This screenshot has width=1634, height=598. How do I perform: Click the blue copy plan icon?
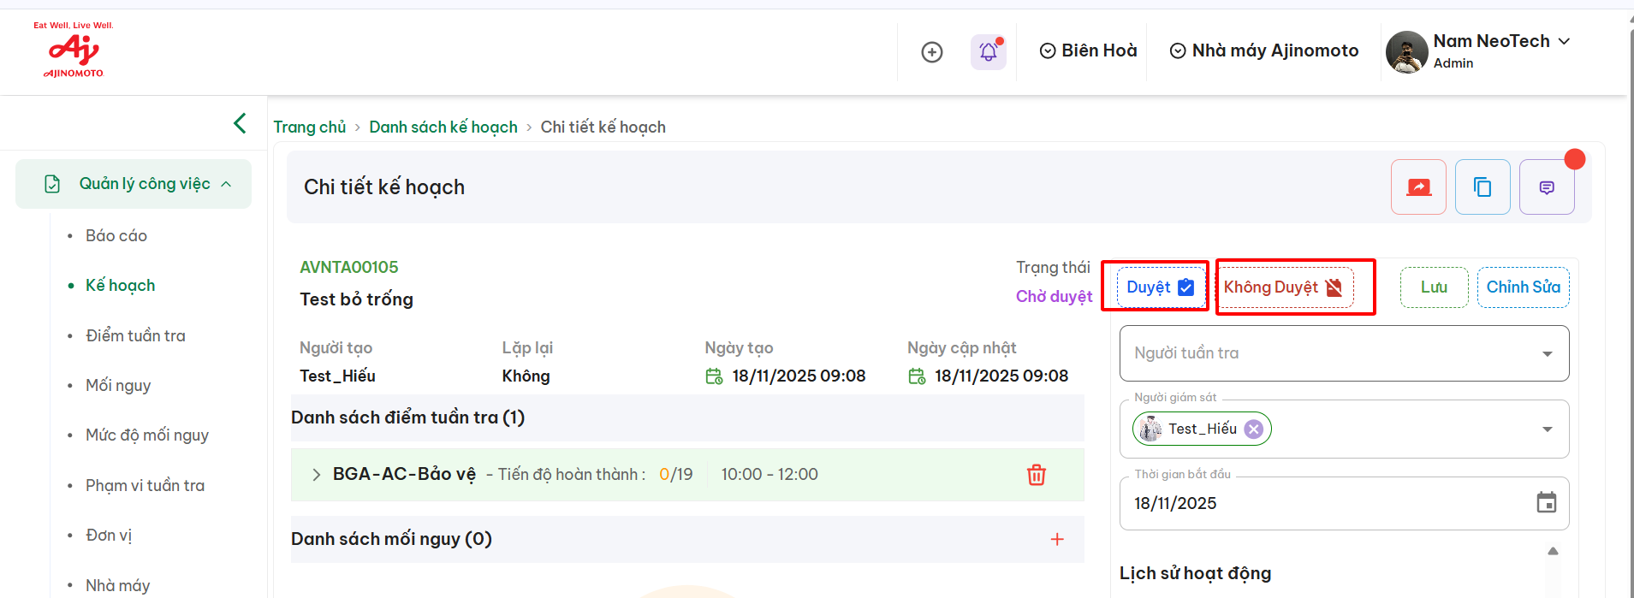pos(1482,187)
